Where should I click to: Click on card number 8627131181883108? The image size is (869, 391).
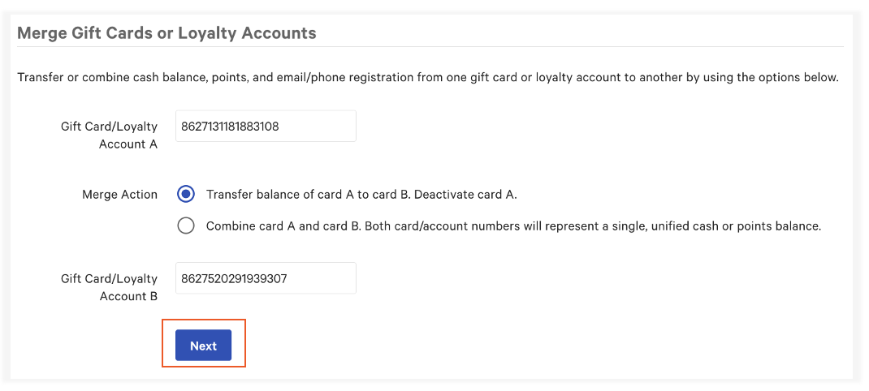click(x=230, y=127)
